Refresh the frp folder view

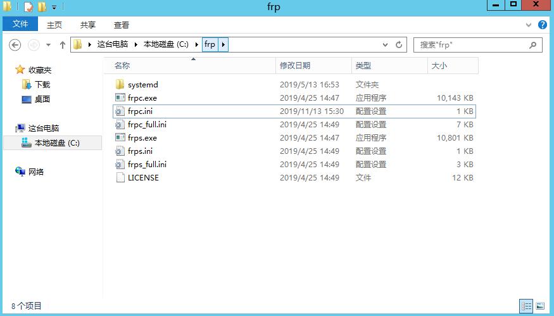pyautogui.click(x=399, y=44)
